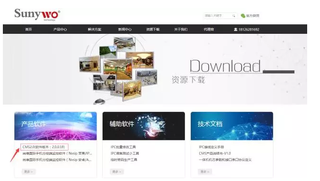Click the Sunywo logo
This screenshot has height=181, width=320.
[x=37, y=14]
